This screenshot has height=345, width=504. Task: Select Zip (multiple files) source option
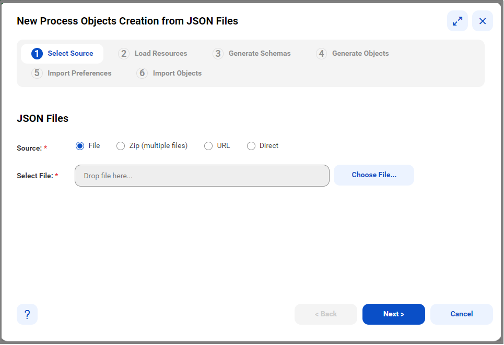[121, 146]
